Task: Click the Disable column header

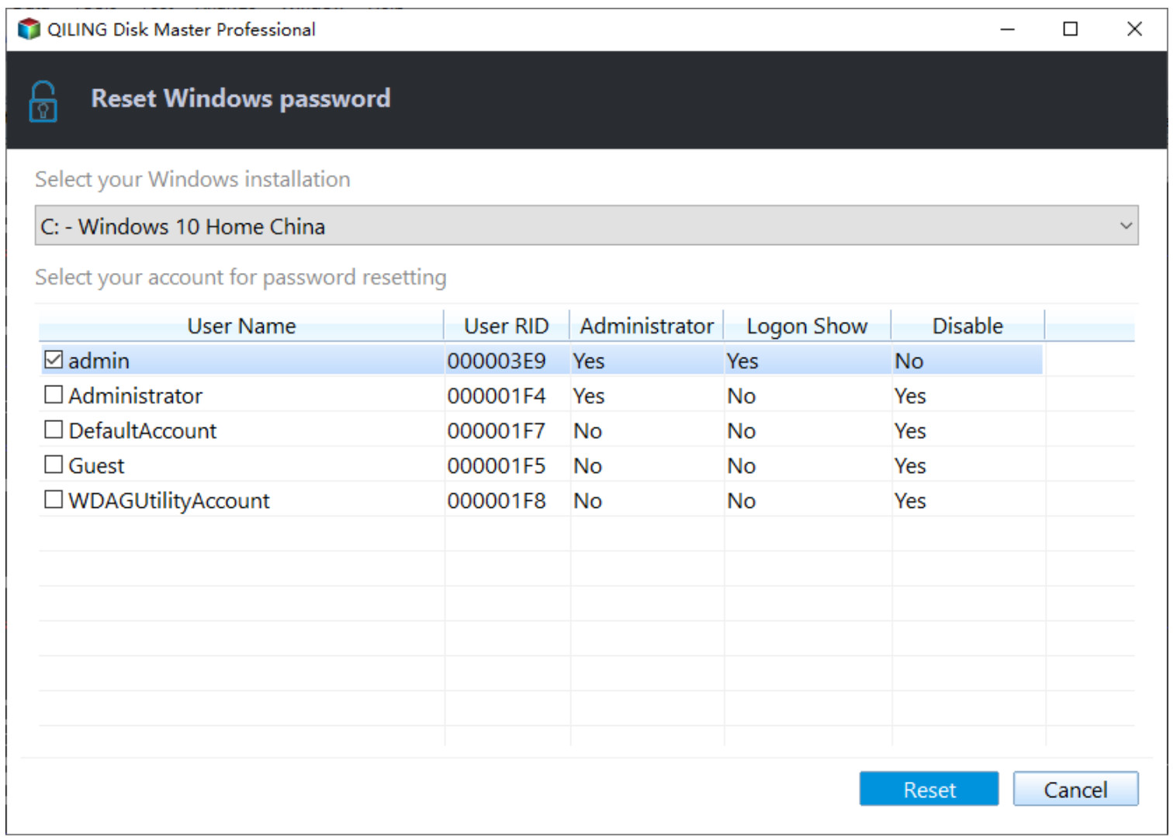Action: coord(967,326)
